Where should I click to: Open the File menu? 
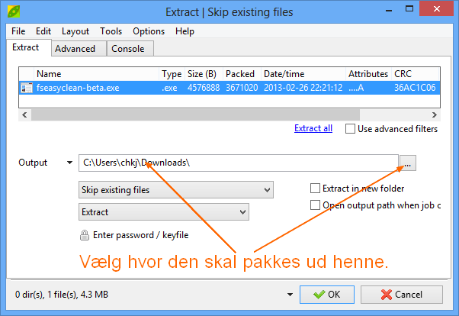(x=18, y=31)
